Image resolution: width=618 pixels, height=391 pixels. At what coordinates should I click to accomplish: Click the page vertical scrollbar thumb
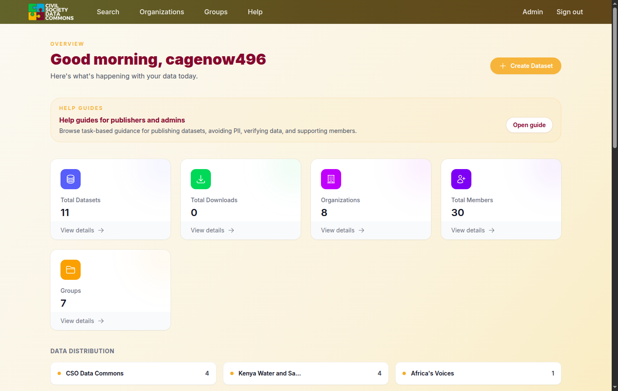tap(615, 78)
